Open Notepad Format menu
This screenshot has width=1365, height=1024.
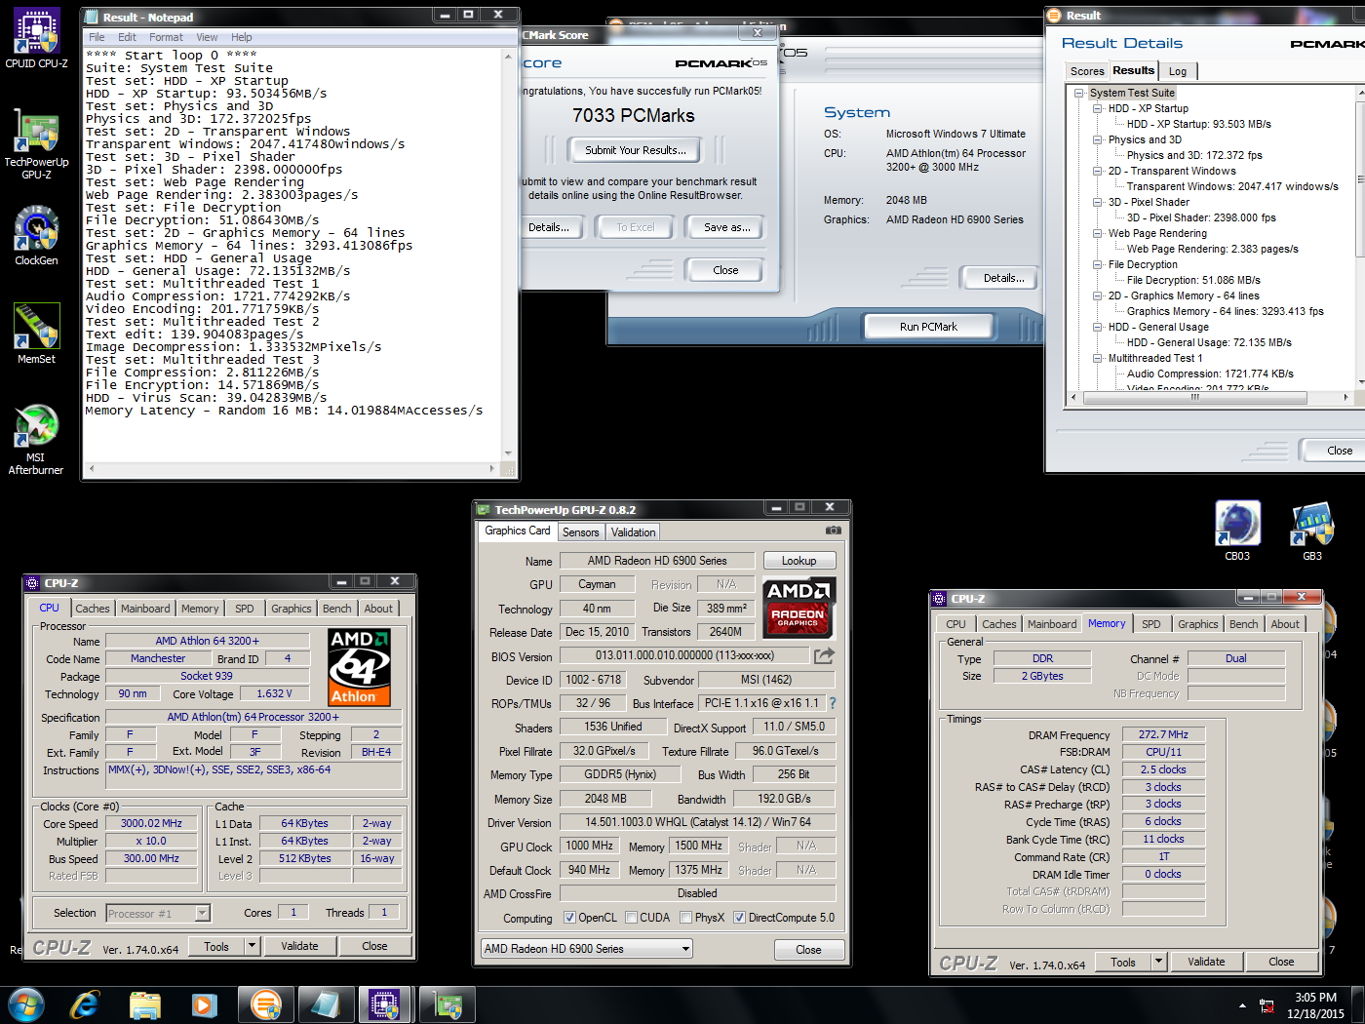pos(166,37)
